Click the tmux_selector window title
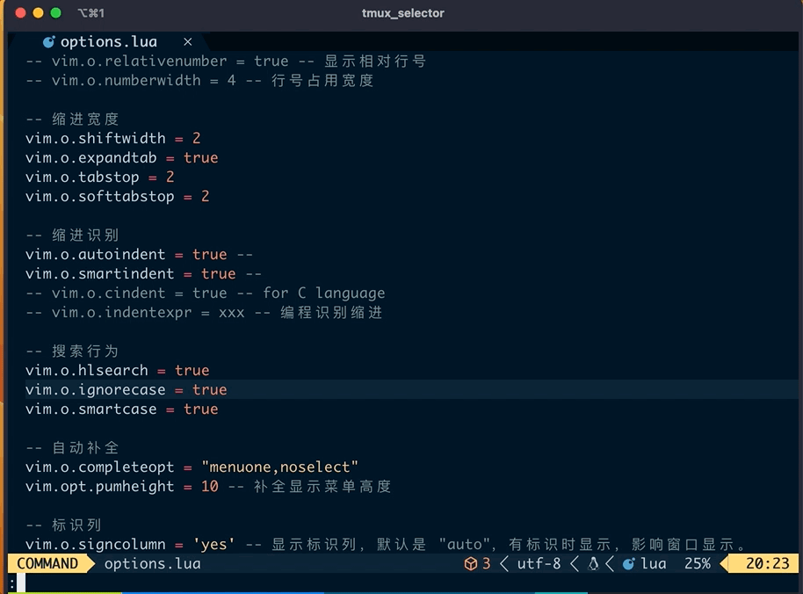803x594 pixels. (x=402, y=13)
